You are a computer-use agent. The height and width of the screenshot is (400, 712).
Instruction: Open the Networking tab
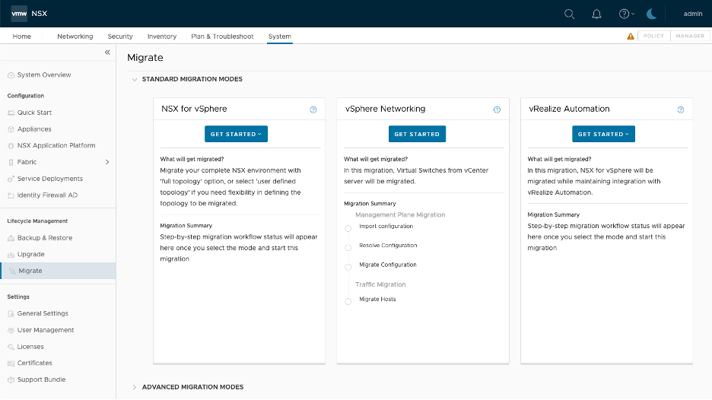click(x=75, y=37)
